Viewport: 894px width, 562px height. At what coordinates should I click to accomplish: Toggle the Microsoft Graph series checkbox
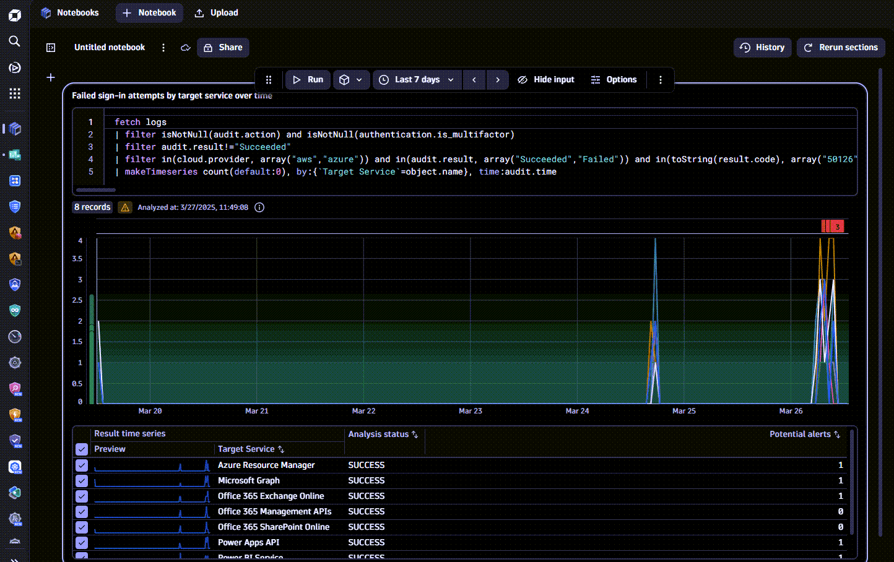coord(82,481)
